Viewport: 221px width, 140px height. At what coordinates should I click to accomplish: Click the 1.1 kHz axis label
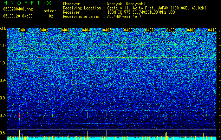pyautogui.click(x=3, y=45)
